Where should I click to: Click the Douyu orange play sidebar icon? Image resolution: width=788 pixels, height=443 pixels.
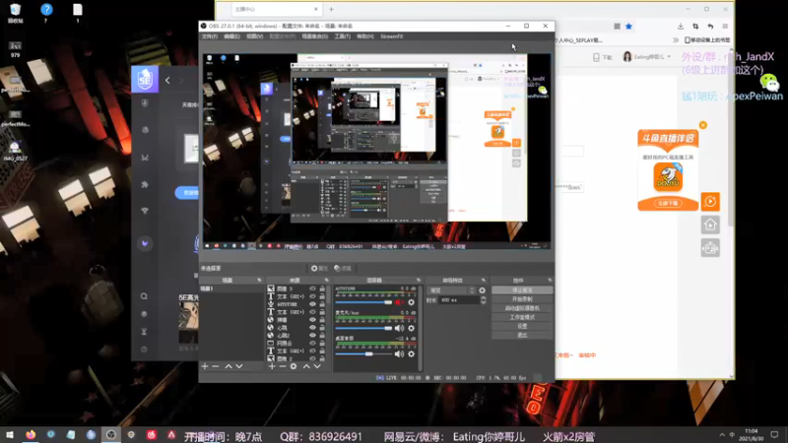[710, 202]
